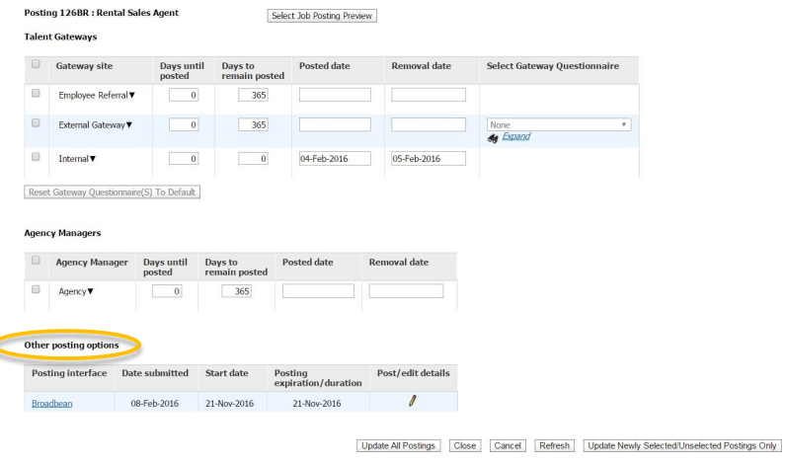Image resolution: width=785 pixels, height=465 pixels.
Task: Expand the Employee Referral arrow
Action: (x=132, y=95)
